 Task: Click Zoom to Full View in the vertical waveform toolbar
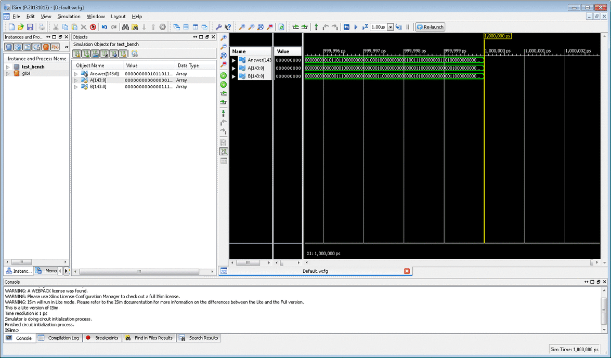point(224,56)
